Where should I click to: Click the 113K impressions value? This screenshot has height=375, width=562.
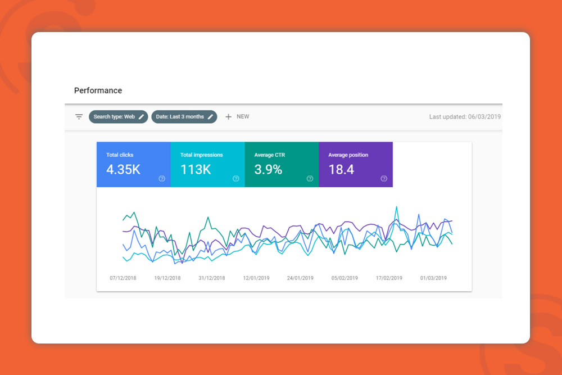pyautogui.click(x=196, y=170)
